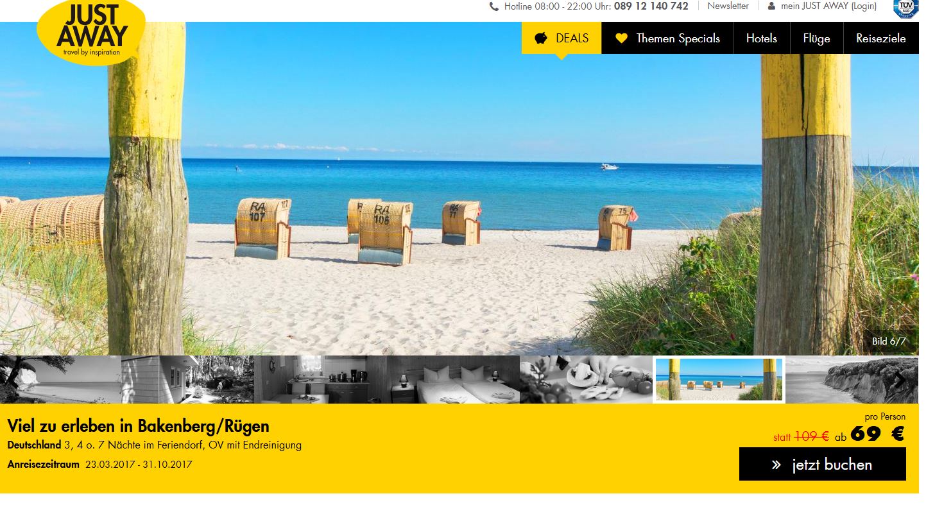Select the bedroom twin beds thumbnail

[454, 380]
